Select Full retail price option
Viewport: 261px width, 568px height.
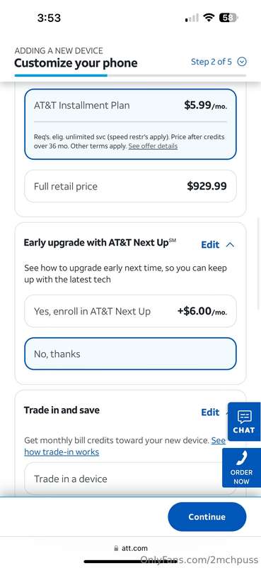[130, 186]
